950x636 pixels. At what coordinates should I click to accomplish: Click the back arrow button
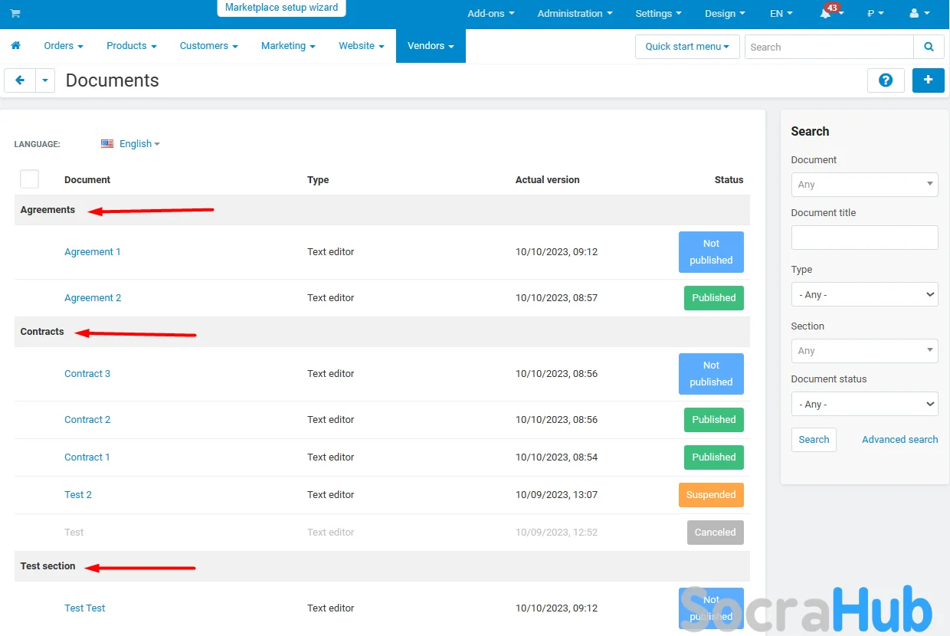point(20,80)
